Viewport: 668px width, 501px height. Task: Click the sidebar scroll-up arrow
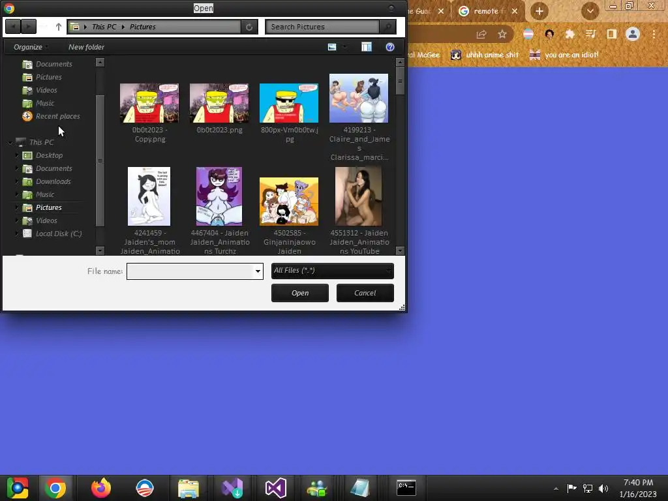point(100,62)
